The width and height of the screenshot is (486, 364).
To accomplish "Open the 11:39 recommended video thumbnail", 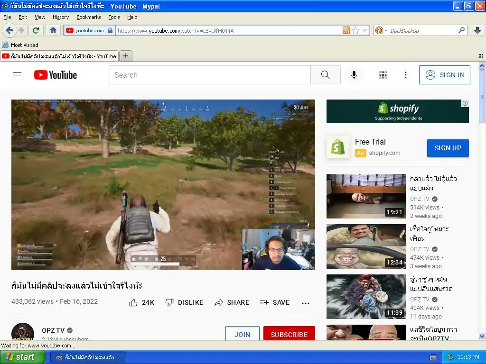I will tap(366, 297).
